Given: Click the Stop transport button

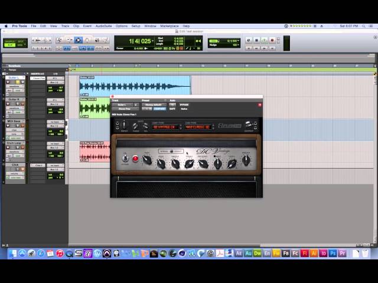Looking at the screenshot, I should (x=256, y=40).
